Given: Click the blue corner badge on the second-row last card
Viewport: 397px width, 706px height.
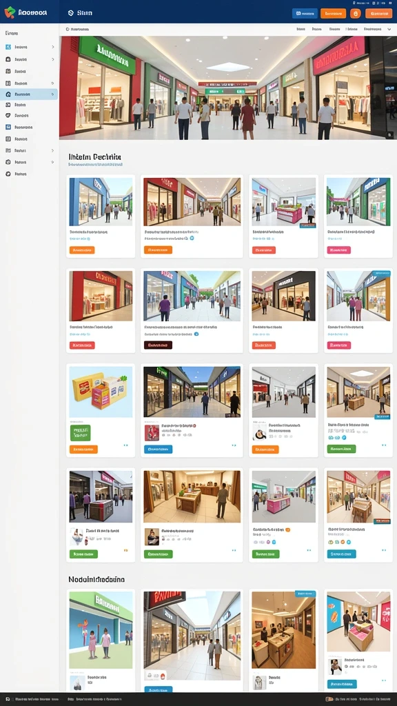Looking at the screenshot, I should point(381,273).
